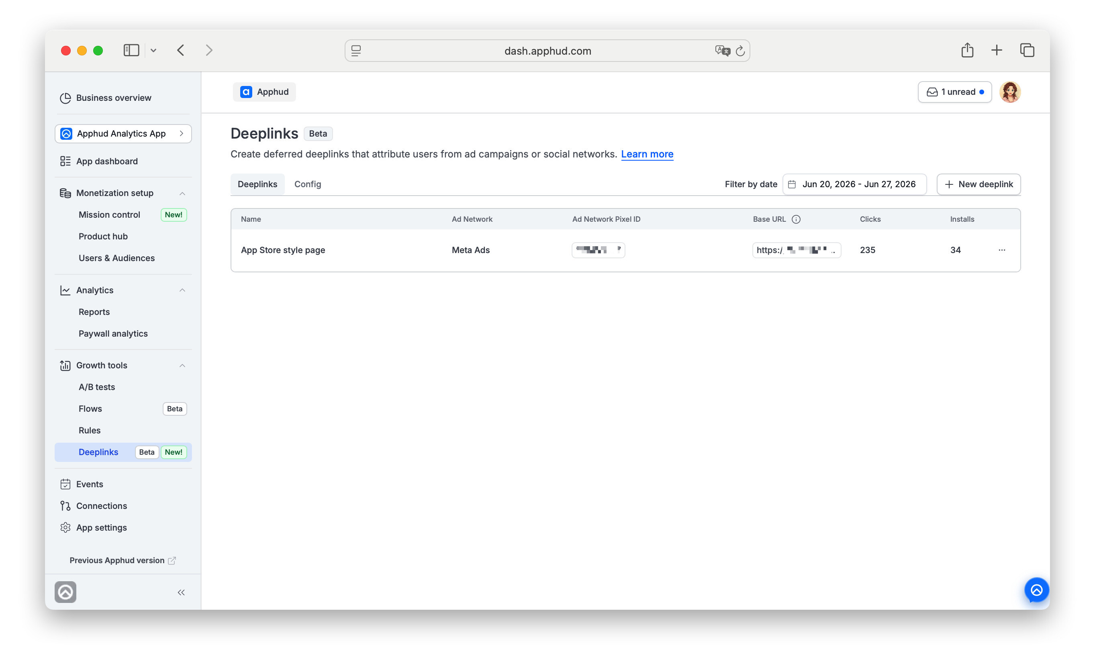
Task: Open Previous Apphud version link
Action: 123,561
